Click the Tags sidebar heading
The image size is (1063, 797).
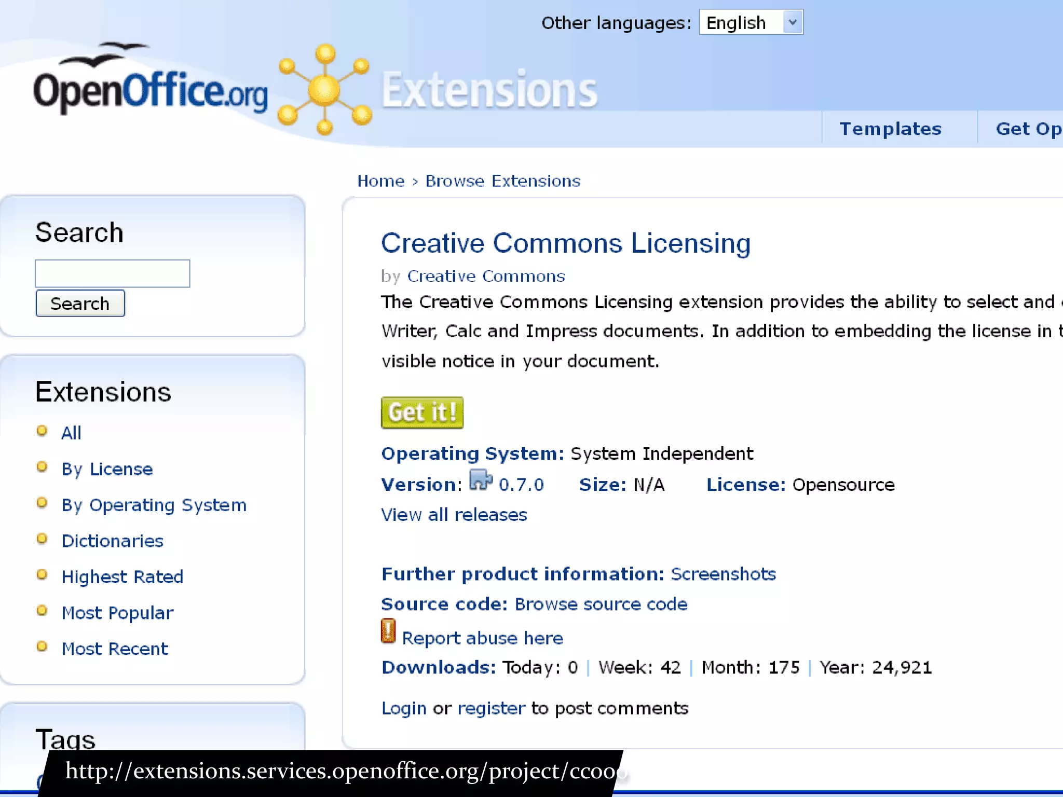coord(65,739)
